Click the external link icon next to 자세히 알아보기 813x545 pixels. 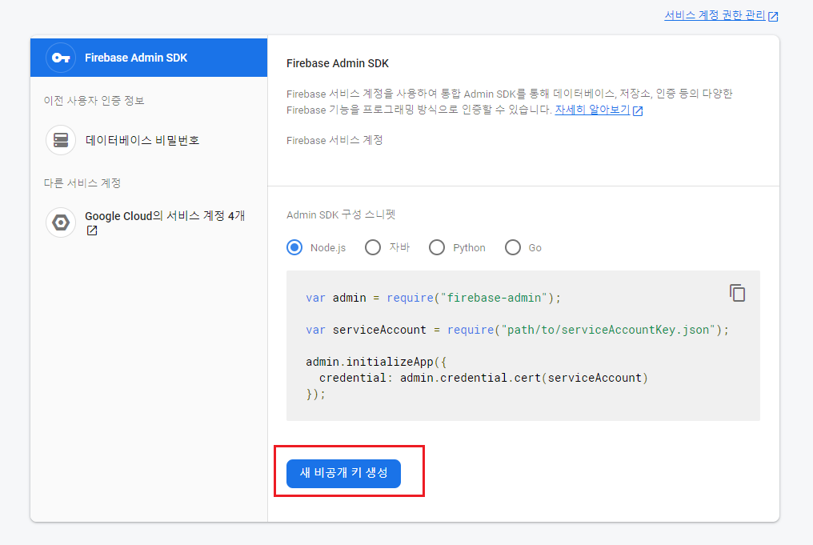pyautogui.click(x=638, y=110)
